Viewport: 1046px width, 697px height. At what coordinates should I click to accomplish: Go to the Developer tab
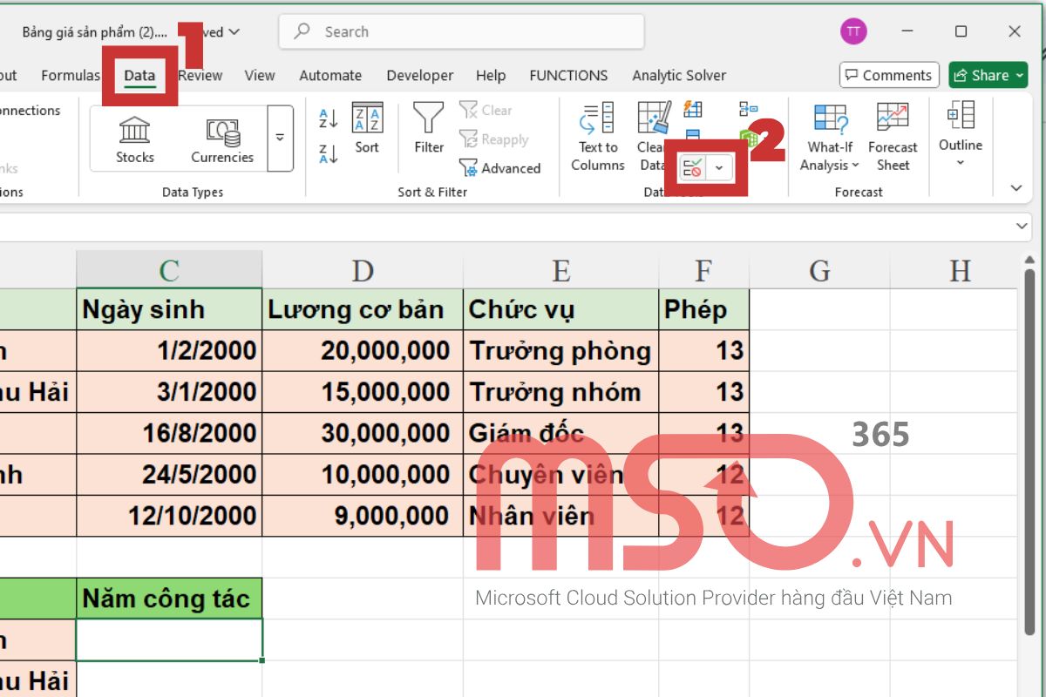[420, 75]
